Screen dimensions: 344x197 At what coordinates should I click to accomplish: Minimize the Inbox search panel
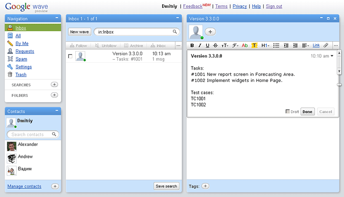(x=178, y=18)
